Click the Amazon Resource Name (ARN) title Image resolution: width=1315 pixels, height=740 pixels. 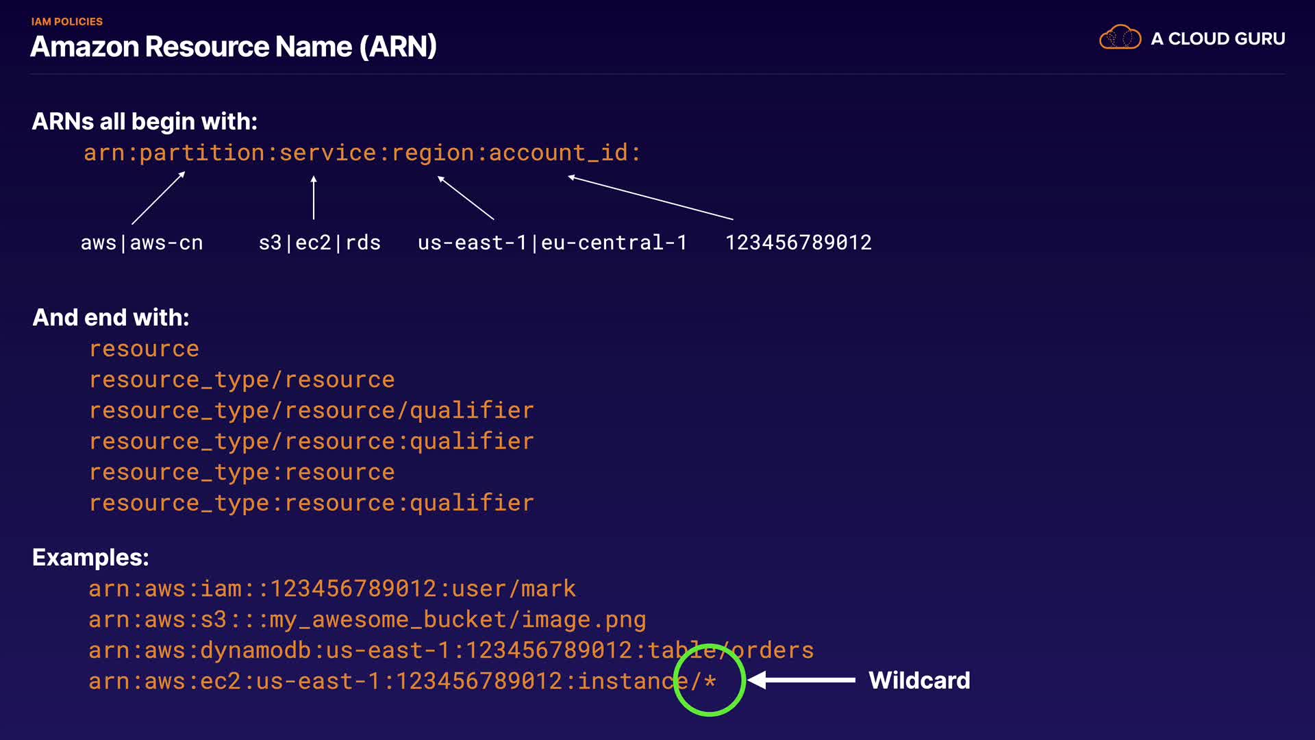(x=234, y=47)
